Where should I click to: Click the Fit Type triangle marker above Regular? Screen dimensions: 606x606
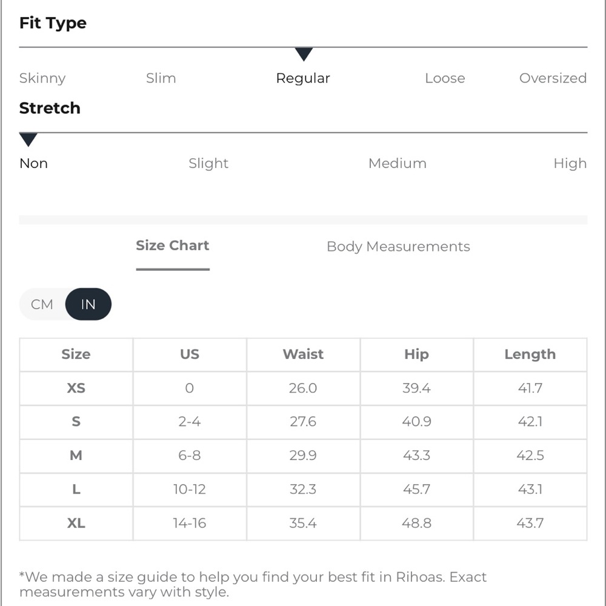click(x=304, y=54)
